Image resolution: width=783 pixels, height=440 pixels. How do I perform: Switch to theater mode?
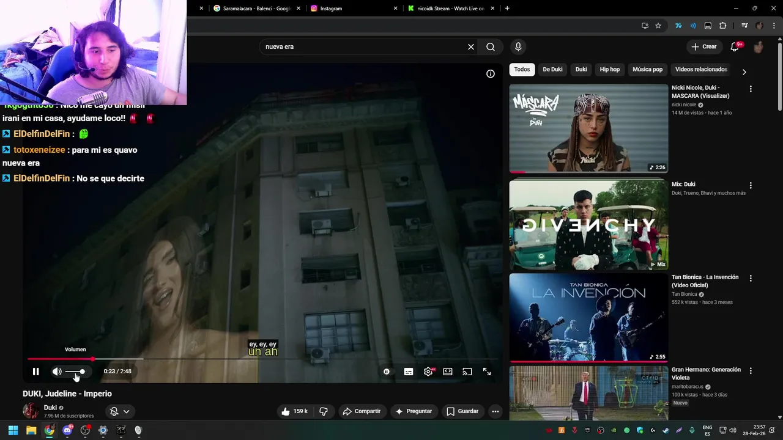448,372
